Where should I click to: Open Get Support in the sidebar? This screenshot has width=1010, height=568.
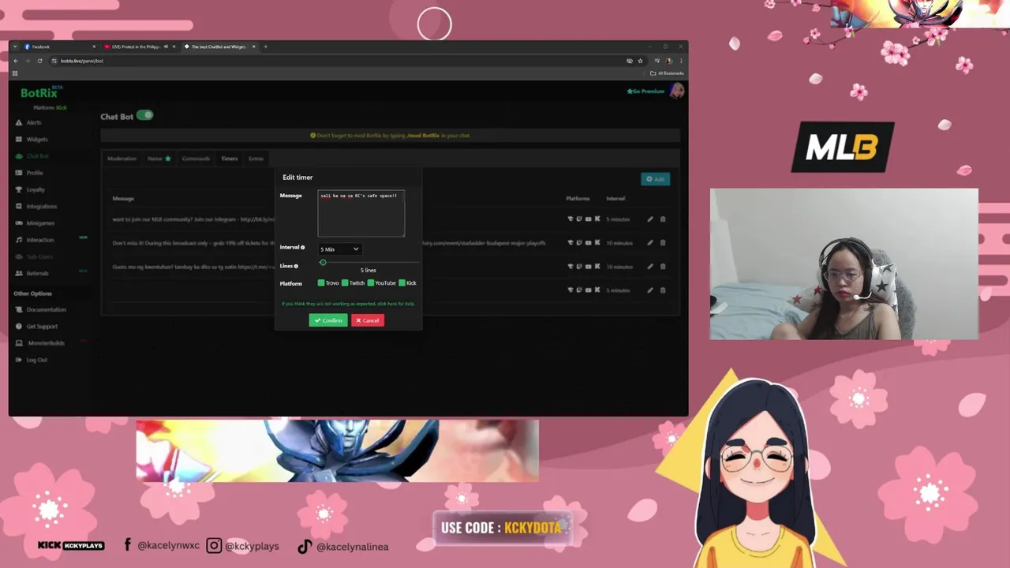click(37, 326)
